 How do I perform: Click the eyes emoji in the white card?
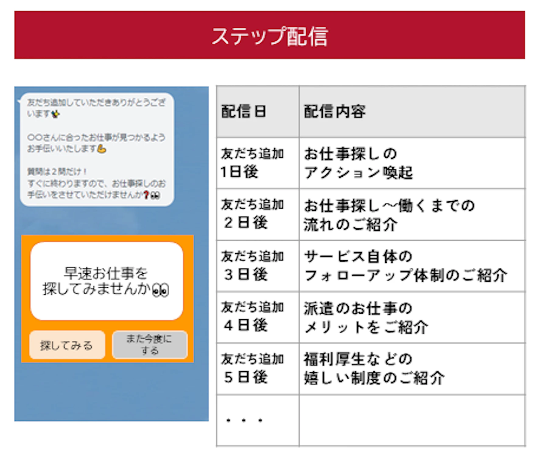tap(160, 290)
